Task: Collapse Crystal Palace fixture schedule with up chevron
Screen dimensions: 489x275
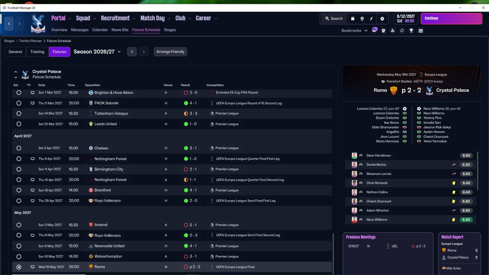Action: pyautogui.click(x=16, y=72)
